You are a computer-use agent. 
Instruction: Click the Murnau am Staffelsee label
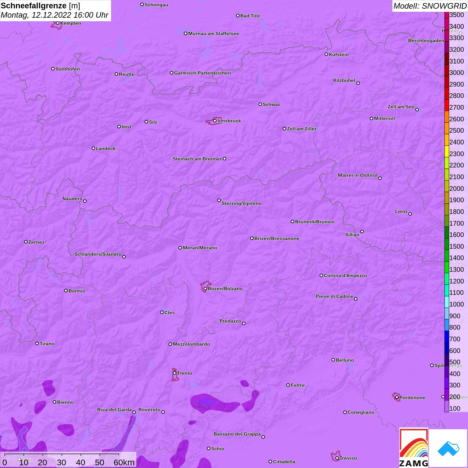pyautogui.click(x=214, y=33)
